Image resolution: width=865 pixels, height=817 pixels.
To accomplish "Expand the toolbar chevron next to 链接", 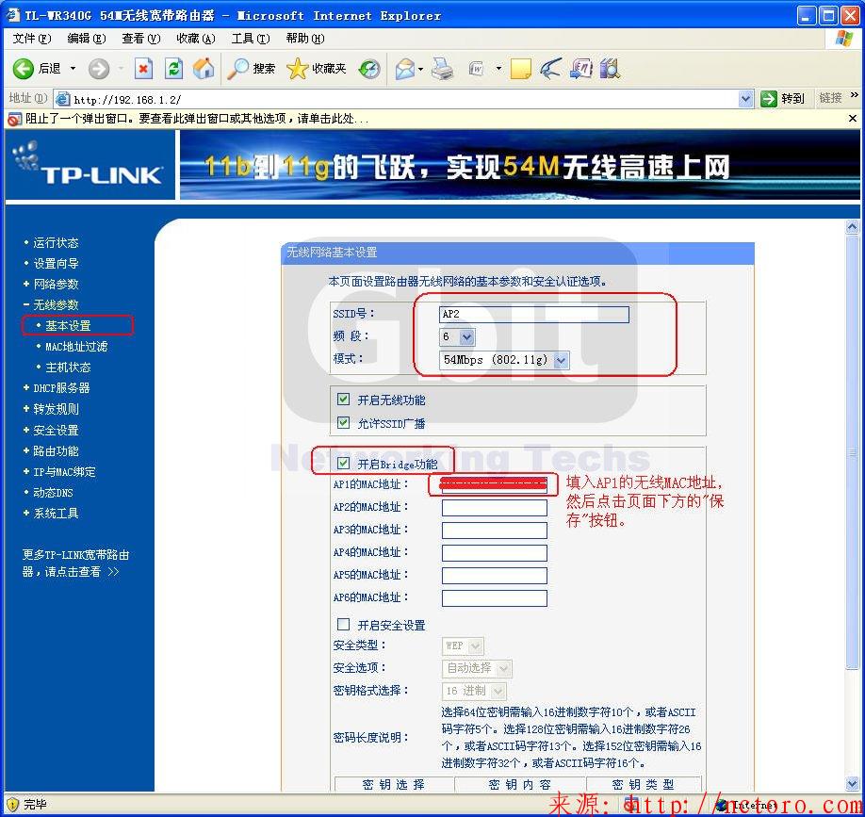I will point(855,95).
